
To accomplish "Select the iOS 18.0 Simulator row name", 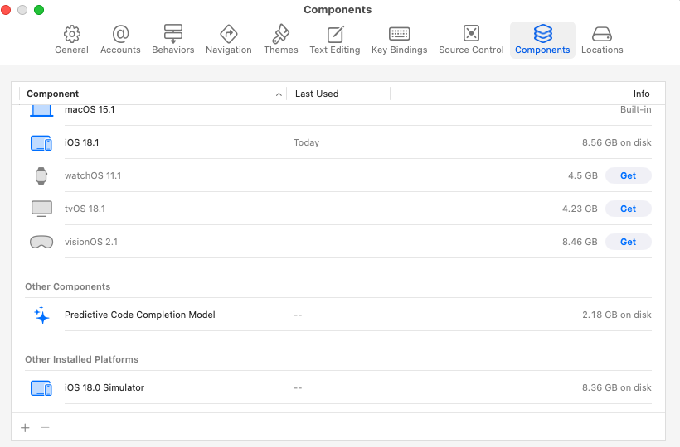I will (x=104, y=387).
